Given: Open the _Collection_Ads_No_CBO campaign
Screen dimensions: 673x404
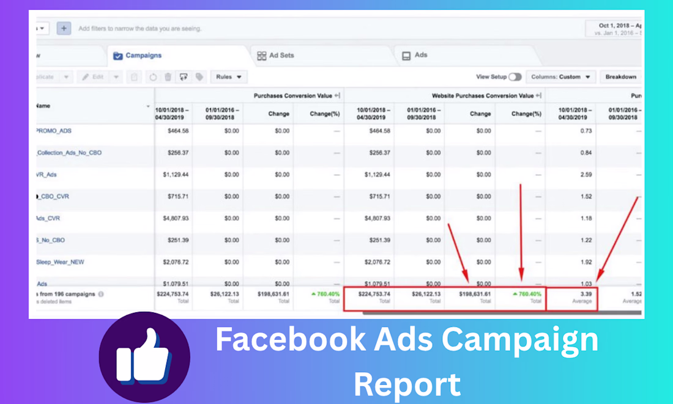Looking at the screenshot, I should tap(69, 153).
